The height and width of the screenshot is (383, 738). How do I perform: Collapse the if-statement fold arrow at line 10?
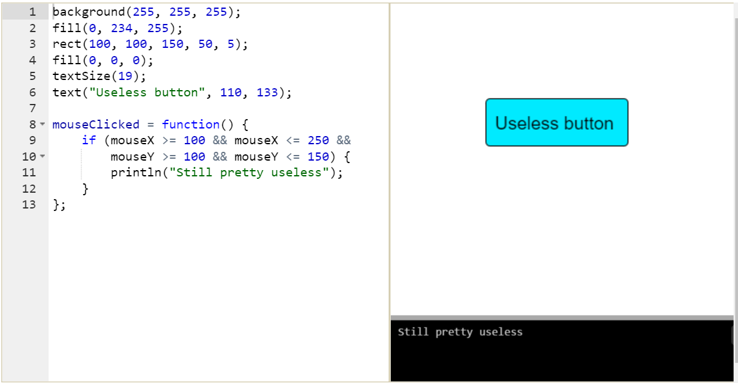pyautogui.click(x=43, y=156)
